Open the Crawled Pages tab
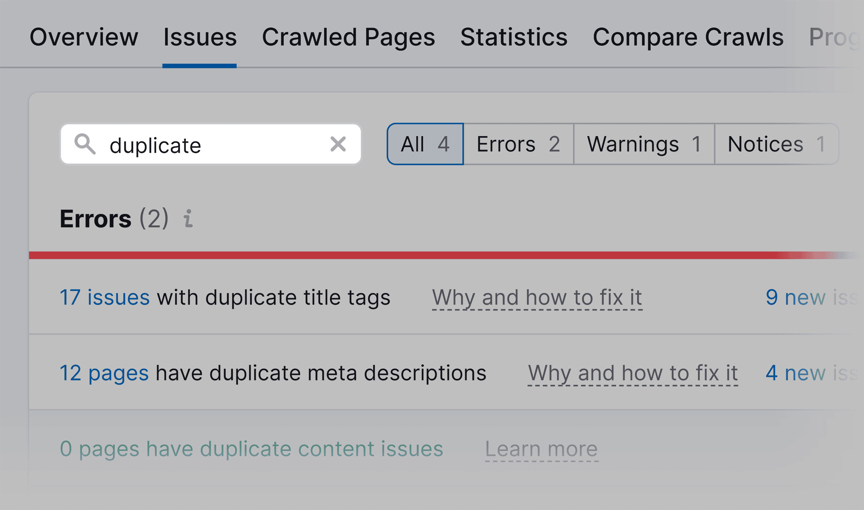The image size is (864, 510). (347, 37)
